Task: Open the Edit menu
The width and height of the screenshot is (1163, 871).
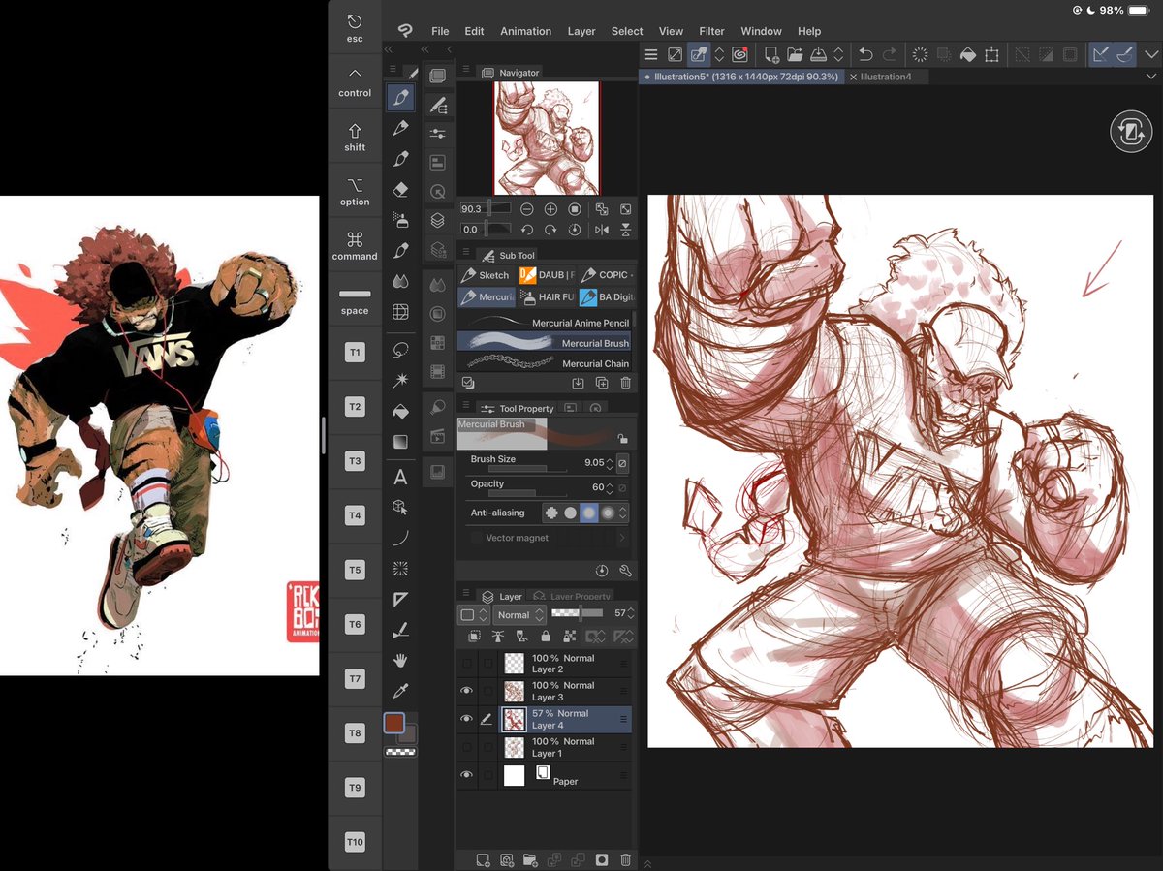Action: coord(474,31)
